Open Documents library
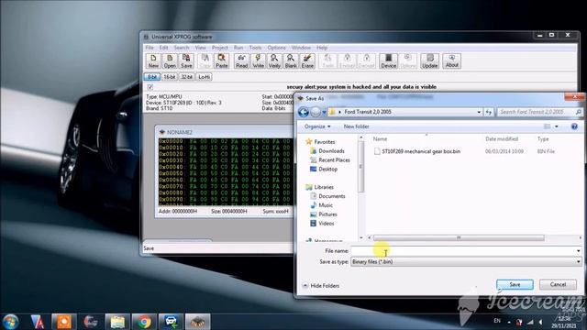This screenshot has height=330, width=587. 332,196
